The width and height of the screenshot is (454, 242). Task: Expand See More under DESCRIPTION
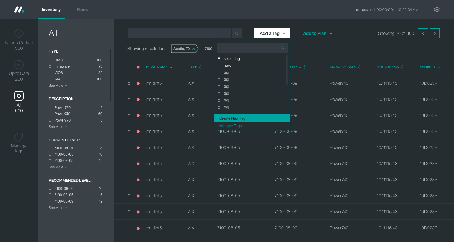point(58,127)
